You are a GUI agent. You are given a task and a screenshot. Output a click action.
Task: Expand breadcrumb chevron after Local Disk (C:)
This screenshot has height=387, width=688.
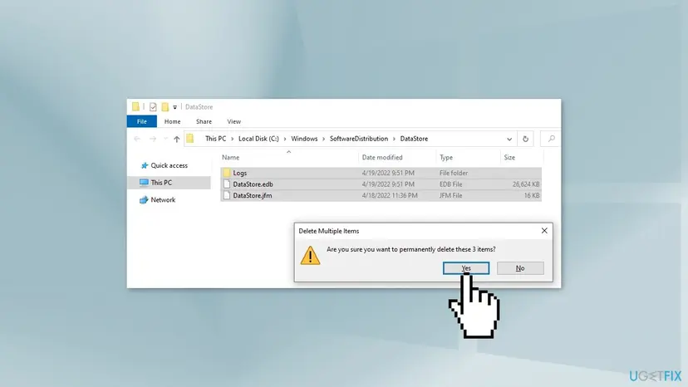tap(285, 139)
